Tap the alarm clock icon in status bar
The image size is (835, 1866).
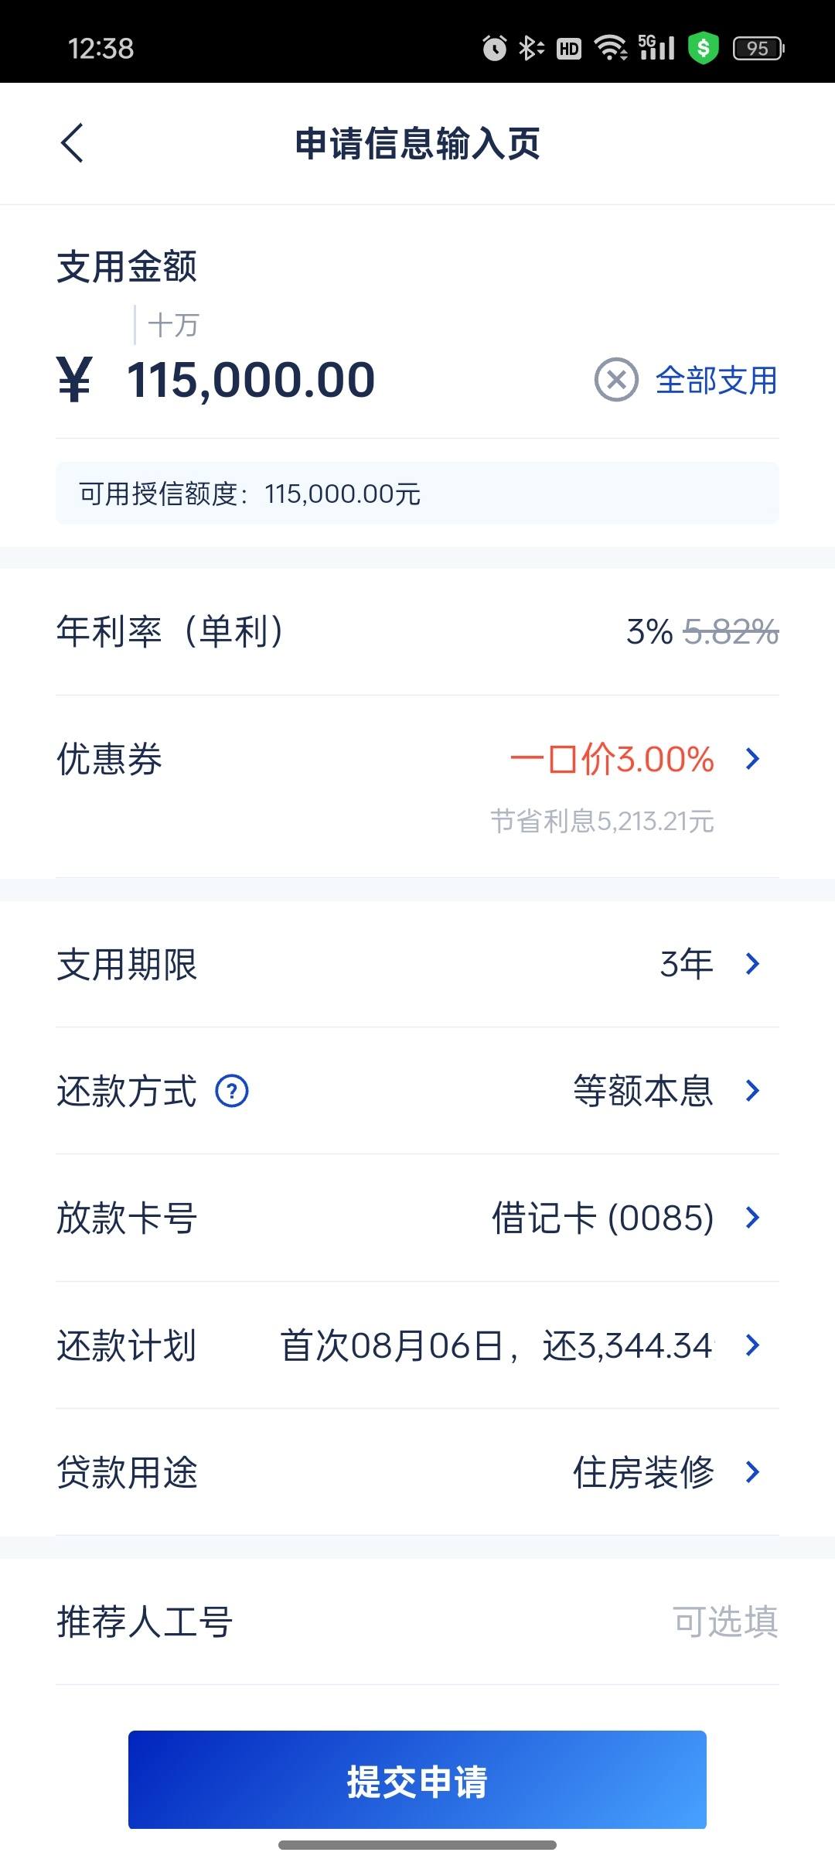(x=495, y=48)
